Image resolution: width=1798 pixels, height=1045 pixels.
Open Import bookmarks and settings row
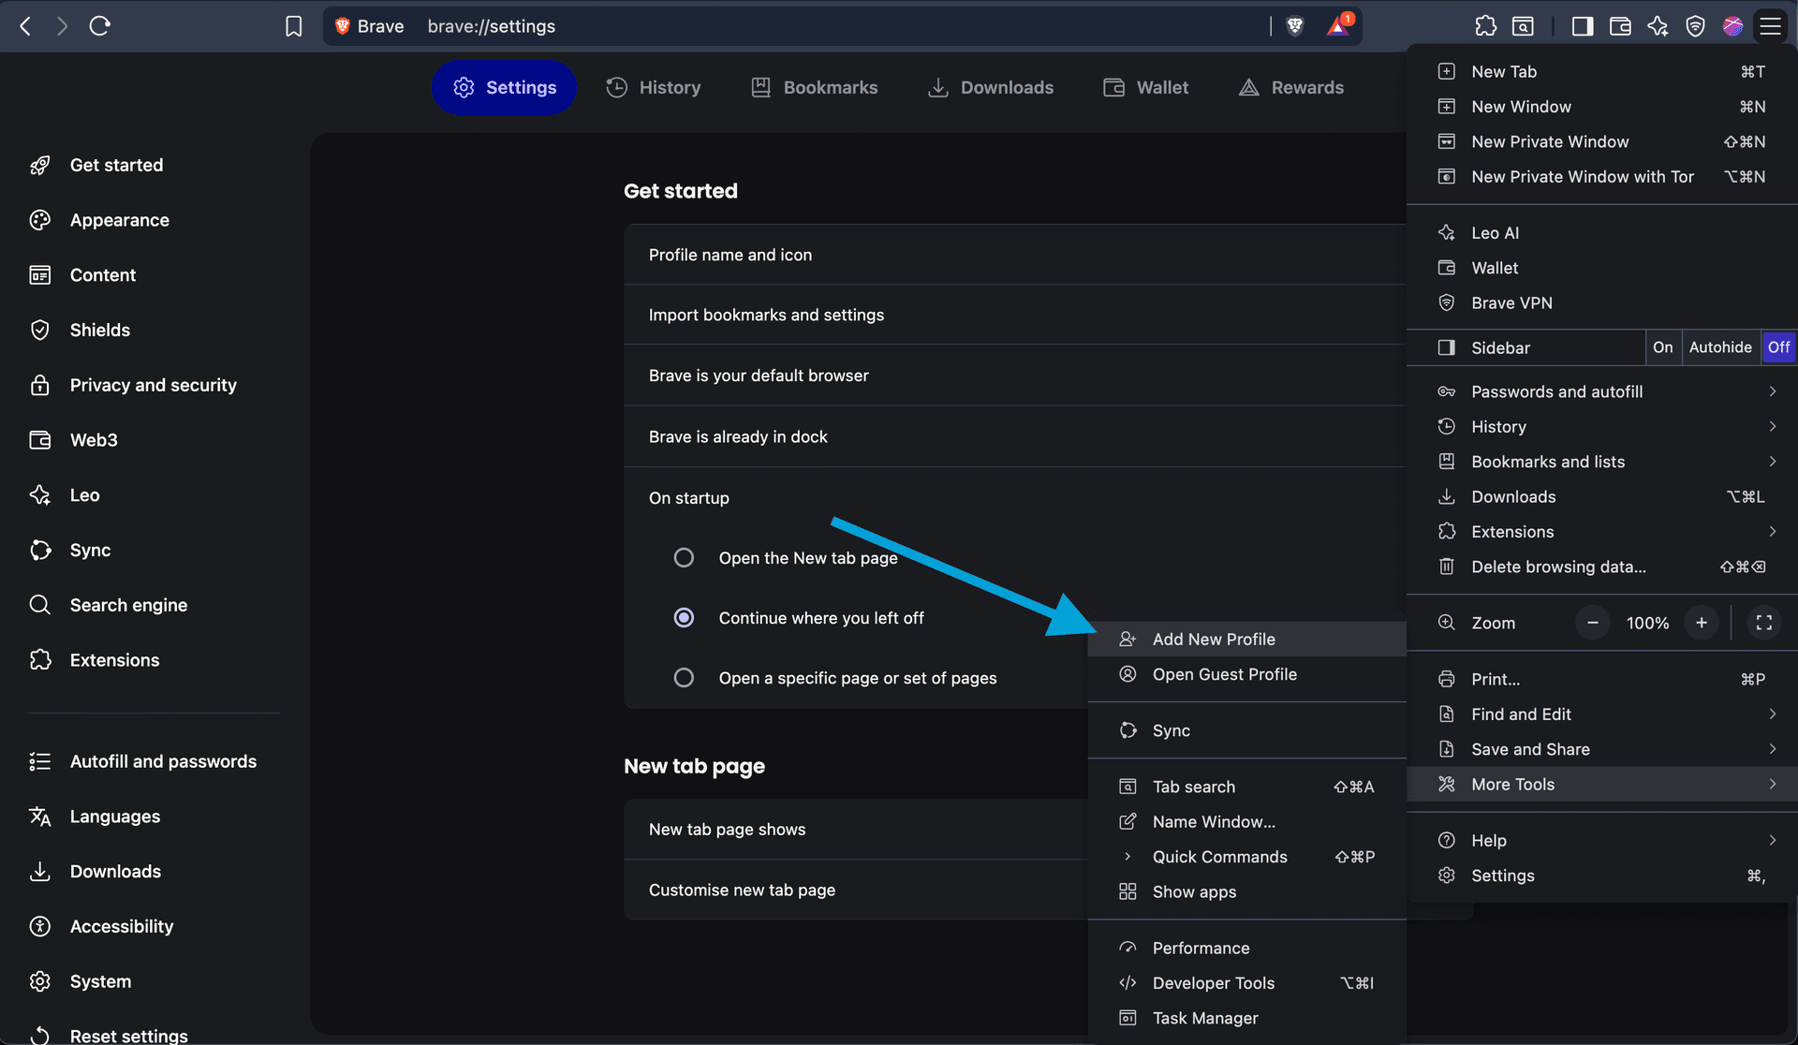click(1015, 316)
